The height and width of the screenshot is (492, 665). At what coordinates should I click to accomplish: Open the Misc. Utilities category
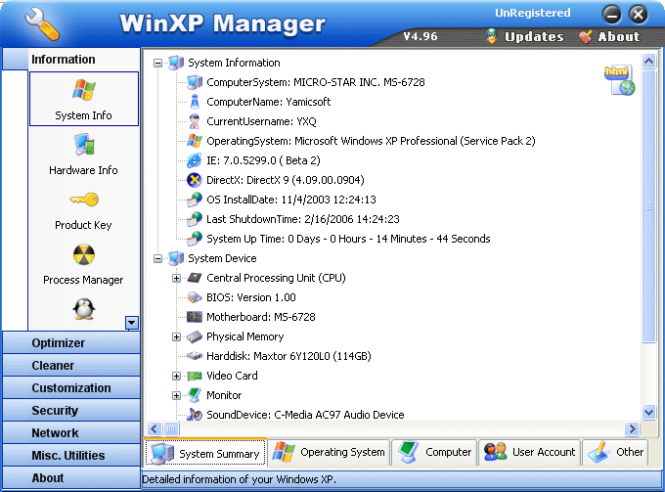(x=71, y=455)
